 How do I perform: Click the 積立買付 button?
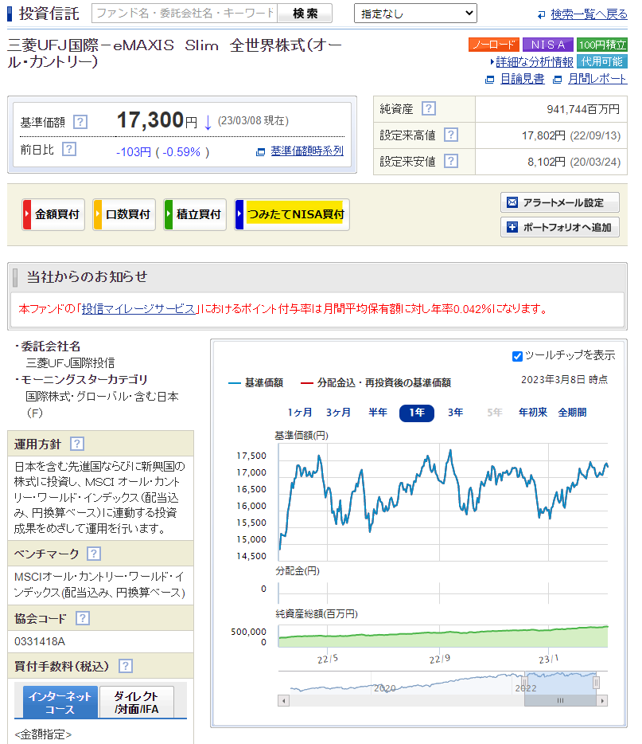coord(195,214)
